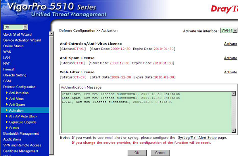Open the Firewall menu
This screenshot has width=238, height=156.
click(9, 69)
